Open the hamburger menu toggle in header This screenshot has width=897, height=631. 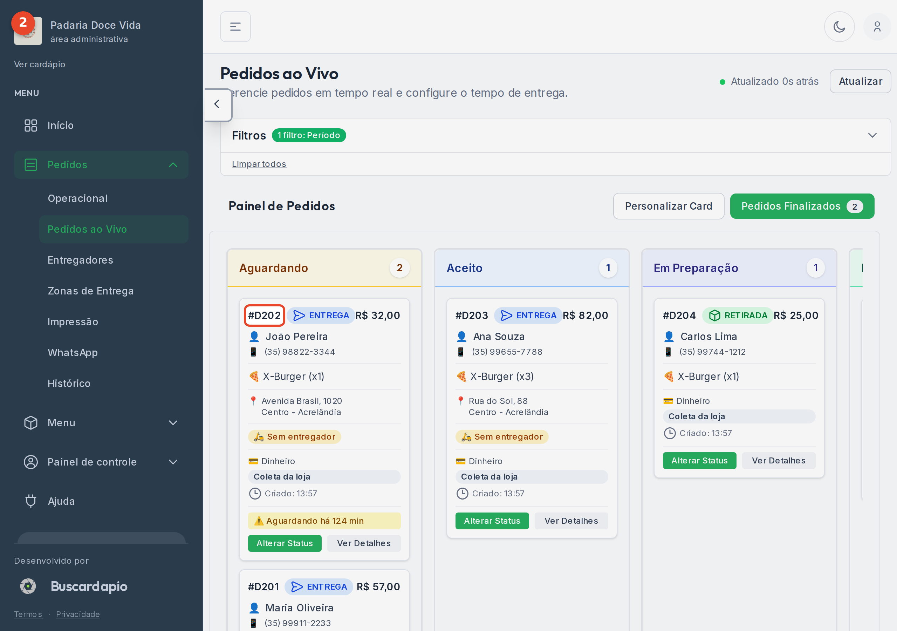(x=235, y=27)
